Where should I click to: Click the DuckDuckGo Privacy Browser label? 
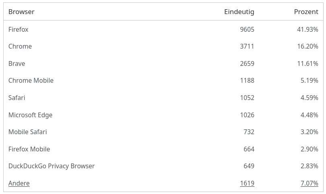[51, 166]
